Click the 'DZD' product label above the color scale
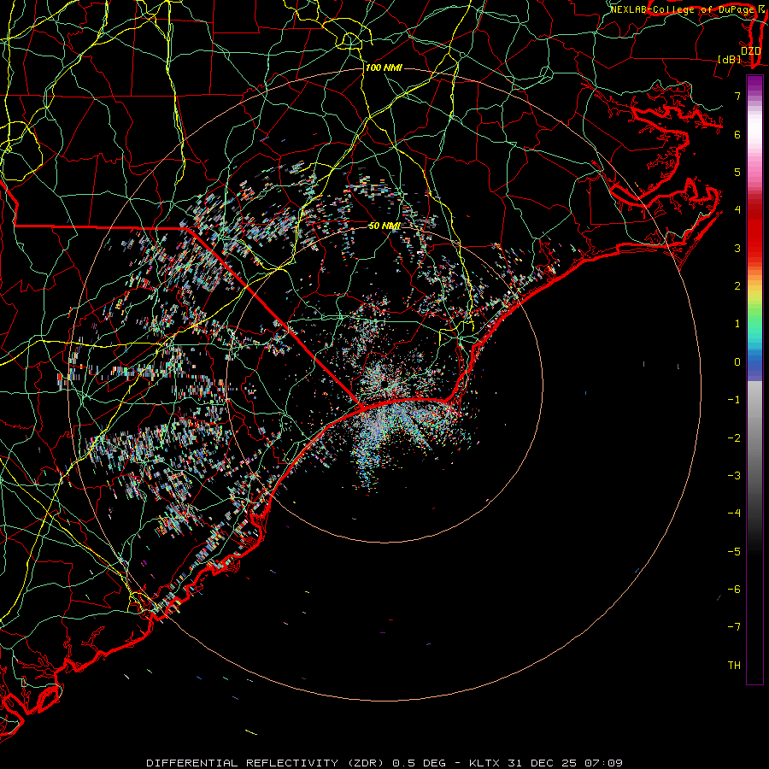 [750, 51]
